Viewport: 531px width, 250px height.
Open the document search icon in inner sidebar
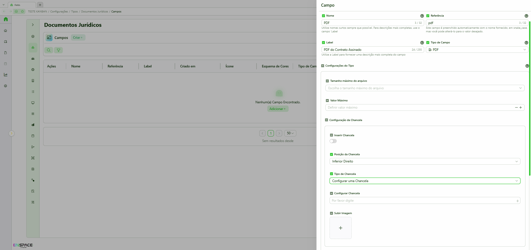tap(33, 191)
